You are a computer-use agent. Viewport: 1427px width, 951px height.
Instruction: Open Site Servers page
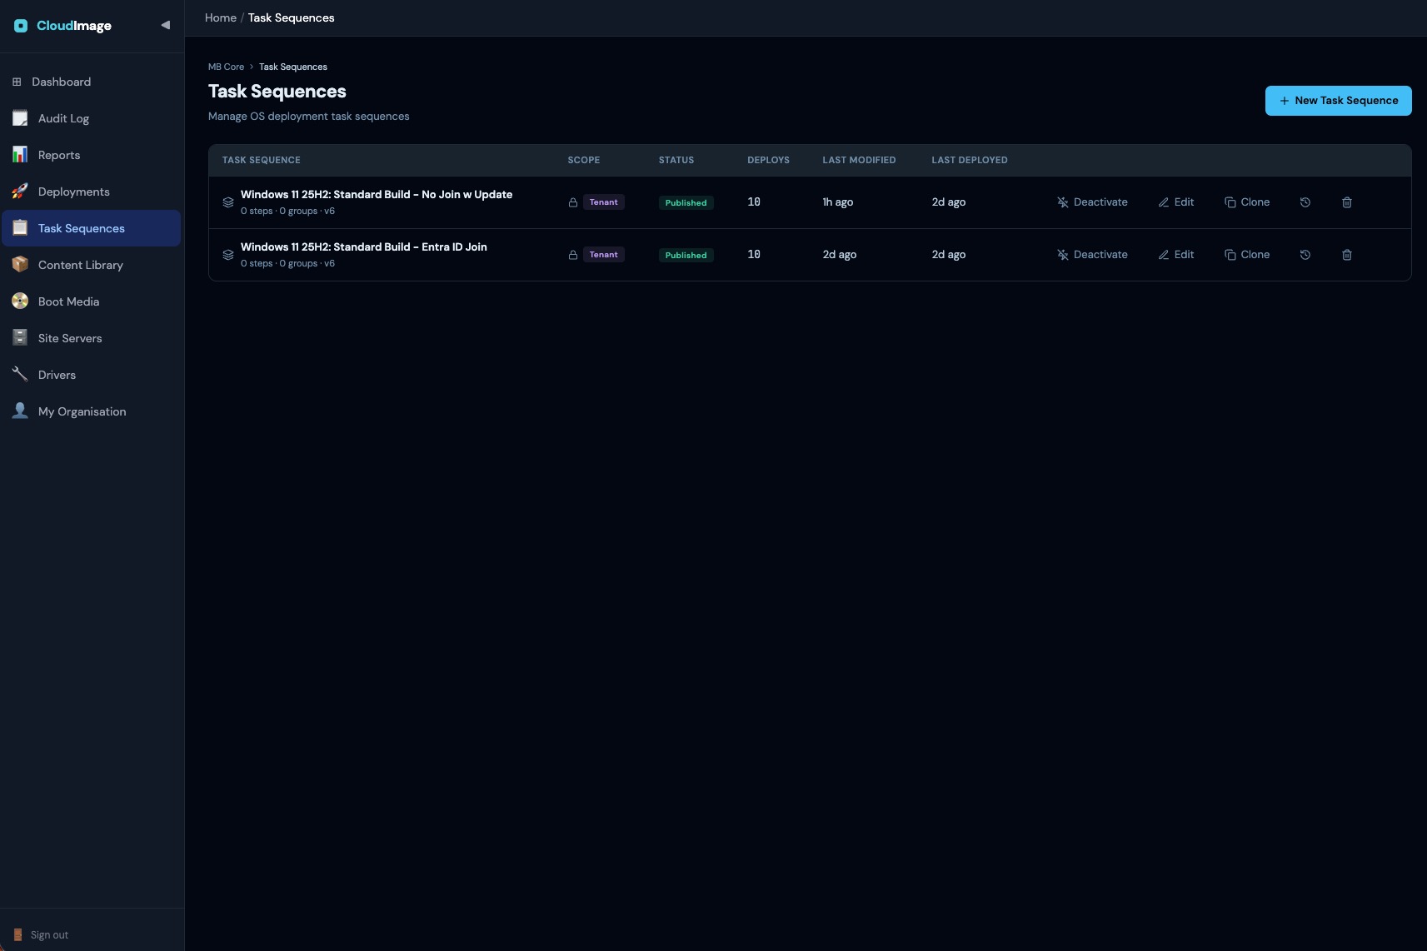(92, 338)
